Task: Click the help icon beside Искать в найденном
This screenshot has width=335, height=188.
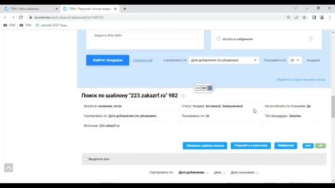Action: coord(311,39)
